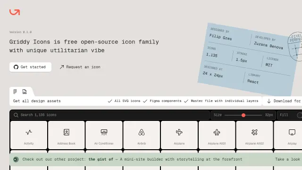
Task: Click the Griddy orange logo
Action: pos(15,12)
